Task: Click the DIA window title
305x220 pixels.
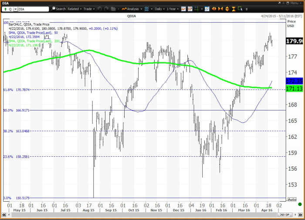Action: (5, 3)
